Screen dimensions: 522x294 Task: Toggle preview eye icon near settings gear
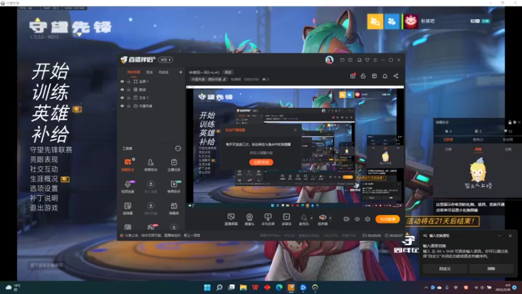click(x=357, y=219)
